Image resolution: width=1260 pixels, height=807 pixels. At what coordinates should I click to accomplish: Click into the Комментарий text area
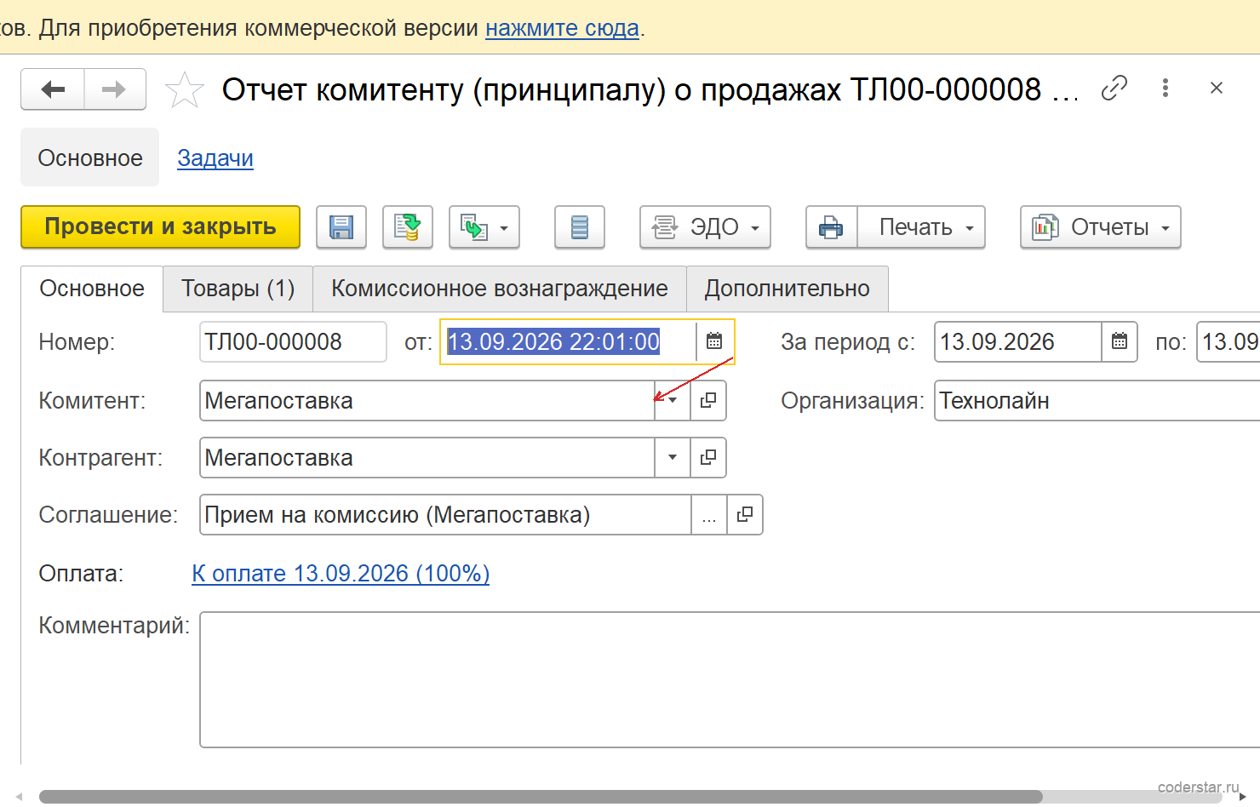point(730,679)
